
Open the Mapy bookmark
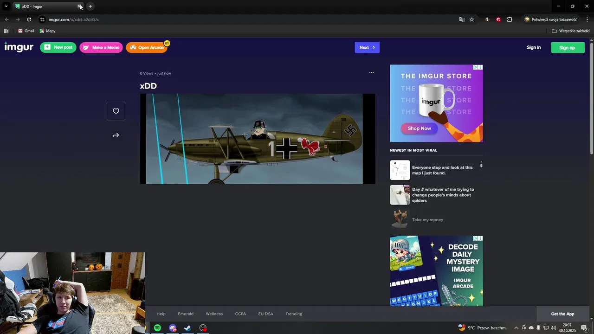coord(47,31)
